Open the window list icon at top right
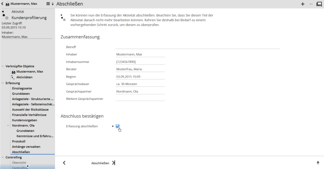Viewport: 324px width, 169px height. coord(319,4)
